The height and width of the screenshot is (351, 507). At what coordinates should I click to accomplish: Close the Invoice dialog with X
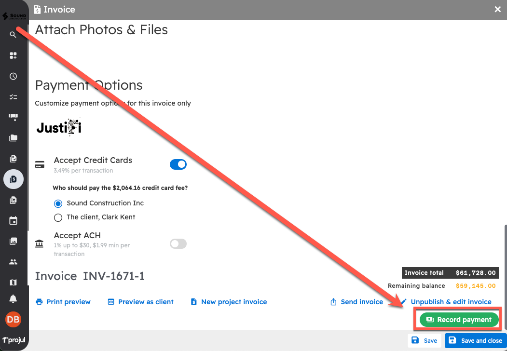pos(498,9)
